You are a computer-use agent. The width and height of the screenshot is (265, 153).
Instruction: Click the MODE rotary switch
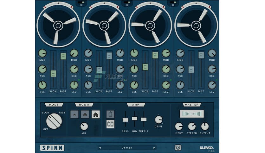tap(54, 121)
